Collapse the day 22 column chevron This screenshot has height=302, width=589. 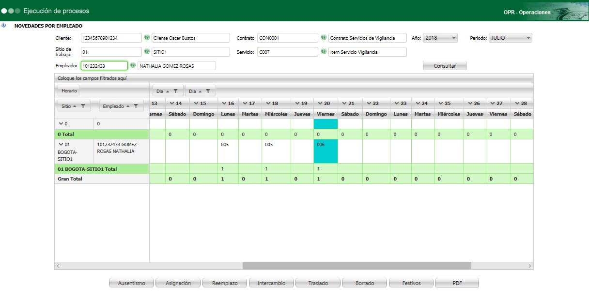(369, 104)
